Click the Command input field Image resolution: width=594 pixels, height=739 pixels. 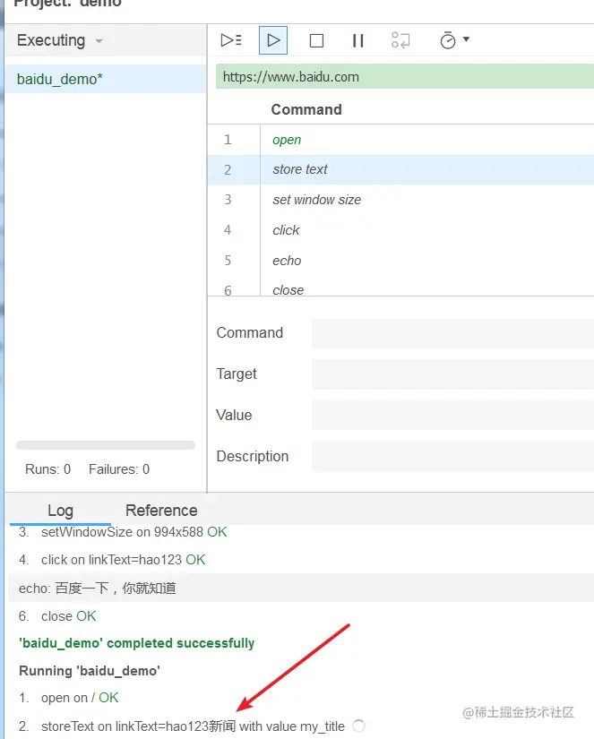tap(452, 333)
